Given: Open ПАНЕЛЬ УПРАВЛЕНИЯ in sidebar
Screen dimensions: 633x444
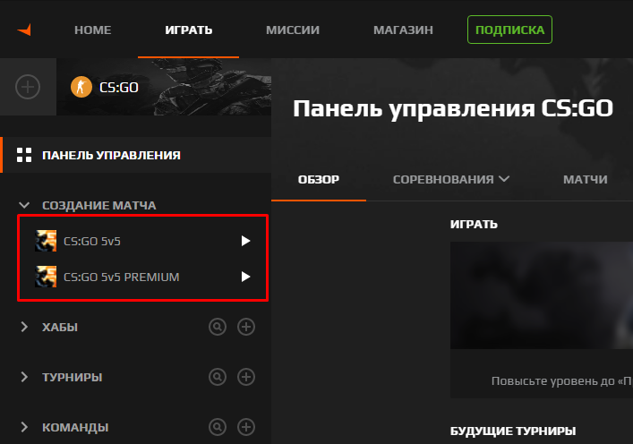Looking at the screenshot, I should tap(136, 155).
